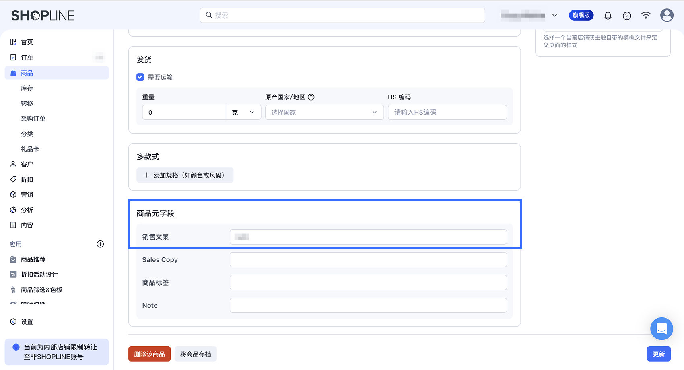Image resolution: width=684 pixels, height=370 pixels.
Task: Click the 更新 button
Action: point(659,354)
